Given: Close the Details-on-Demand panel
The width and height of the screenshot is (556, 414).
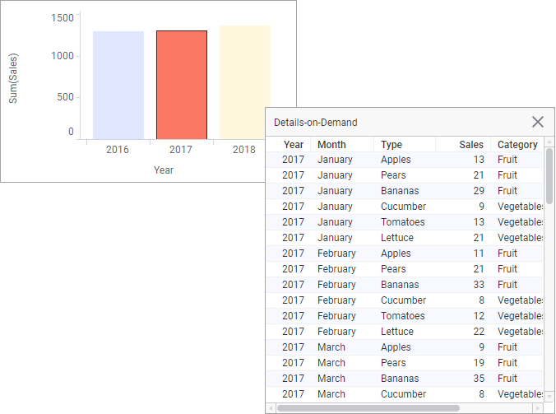Looking at the screenshot, I should pos(538,122).
